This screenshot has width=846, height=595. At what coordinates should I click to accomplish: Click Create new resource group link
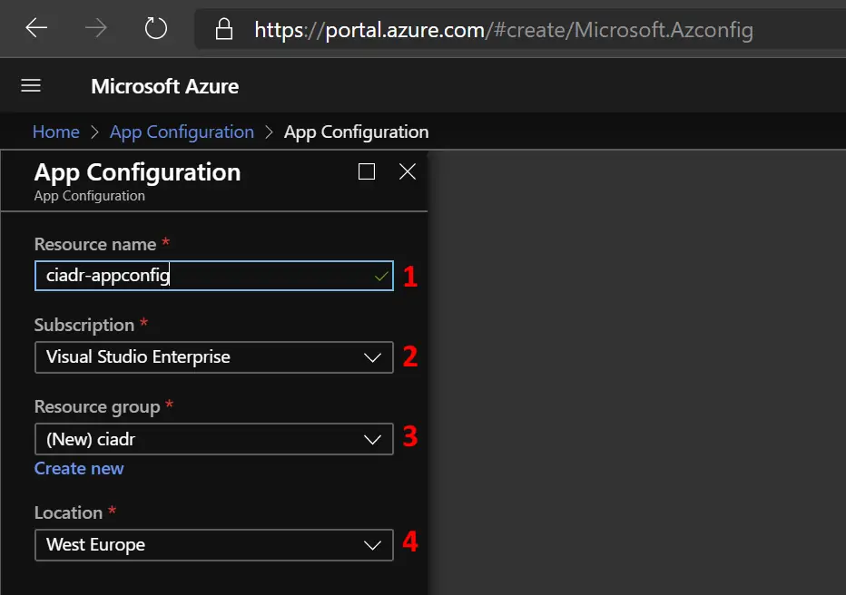tap(79, 468)
